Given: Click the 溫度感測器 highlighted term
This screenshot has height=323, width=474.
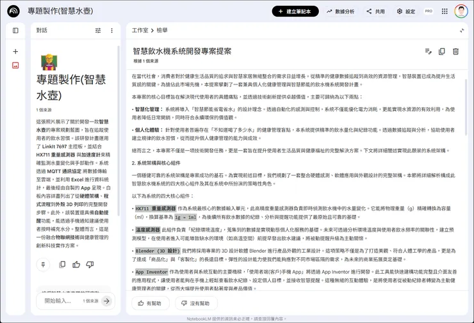Looking at the screenshot, I should point(147,230).
